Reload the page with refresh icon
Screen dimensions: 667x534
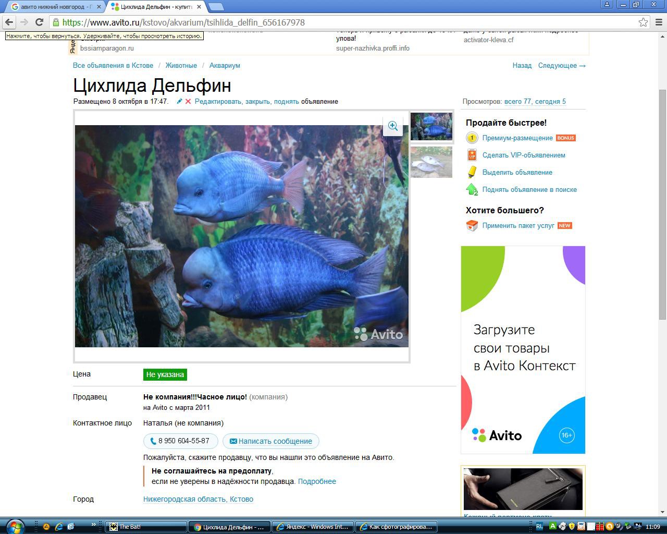39,22
